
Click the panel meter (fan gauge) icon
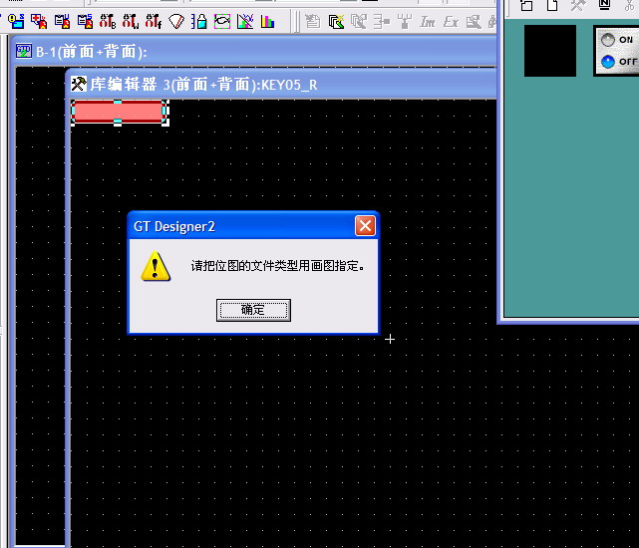coord(176,21)
